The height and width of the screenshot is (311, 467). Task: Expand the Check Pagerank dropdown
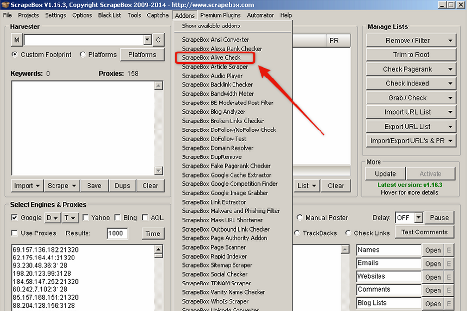[x=450, y=69]
